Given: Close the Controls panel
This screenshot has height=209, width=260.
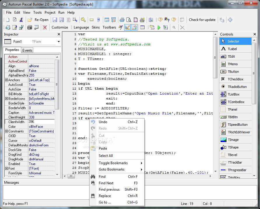Looking at the screenshot, I should click(x=255, y=34).
